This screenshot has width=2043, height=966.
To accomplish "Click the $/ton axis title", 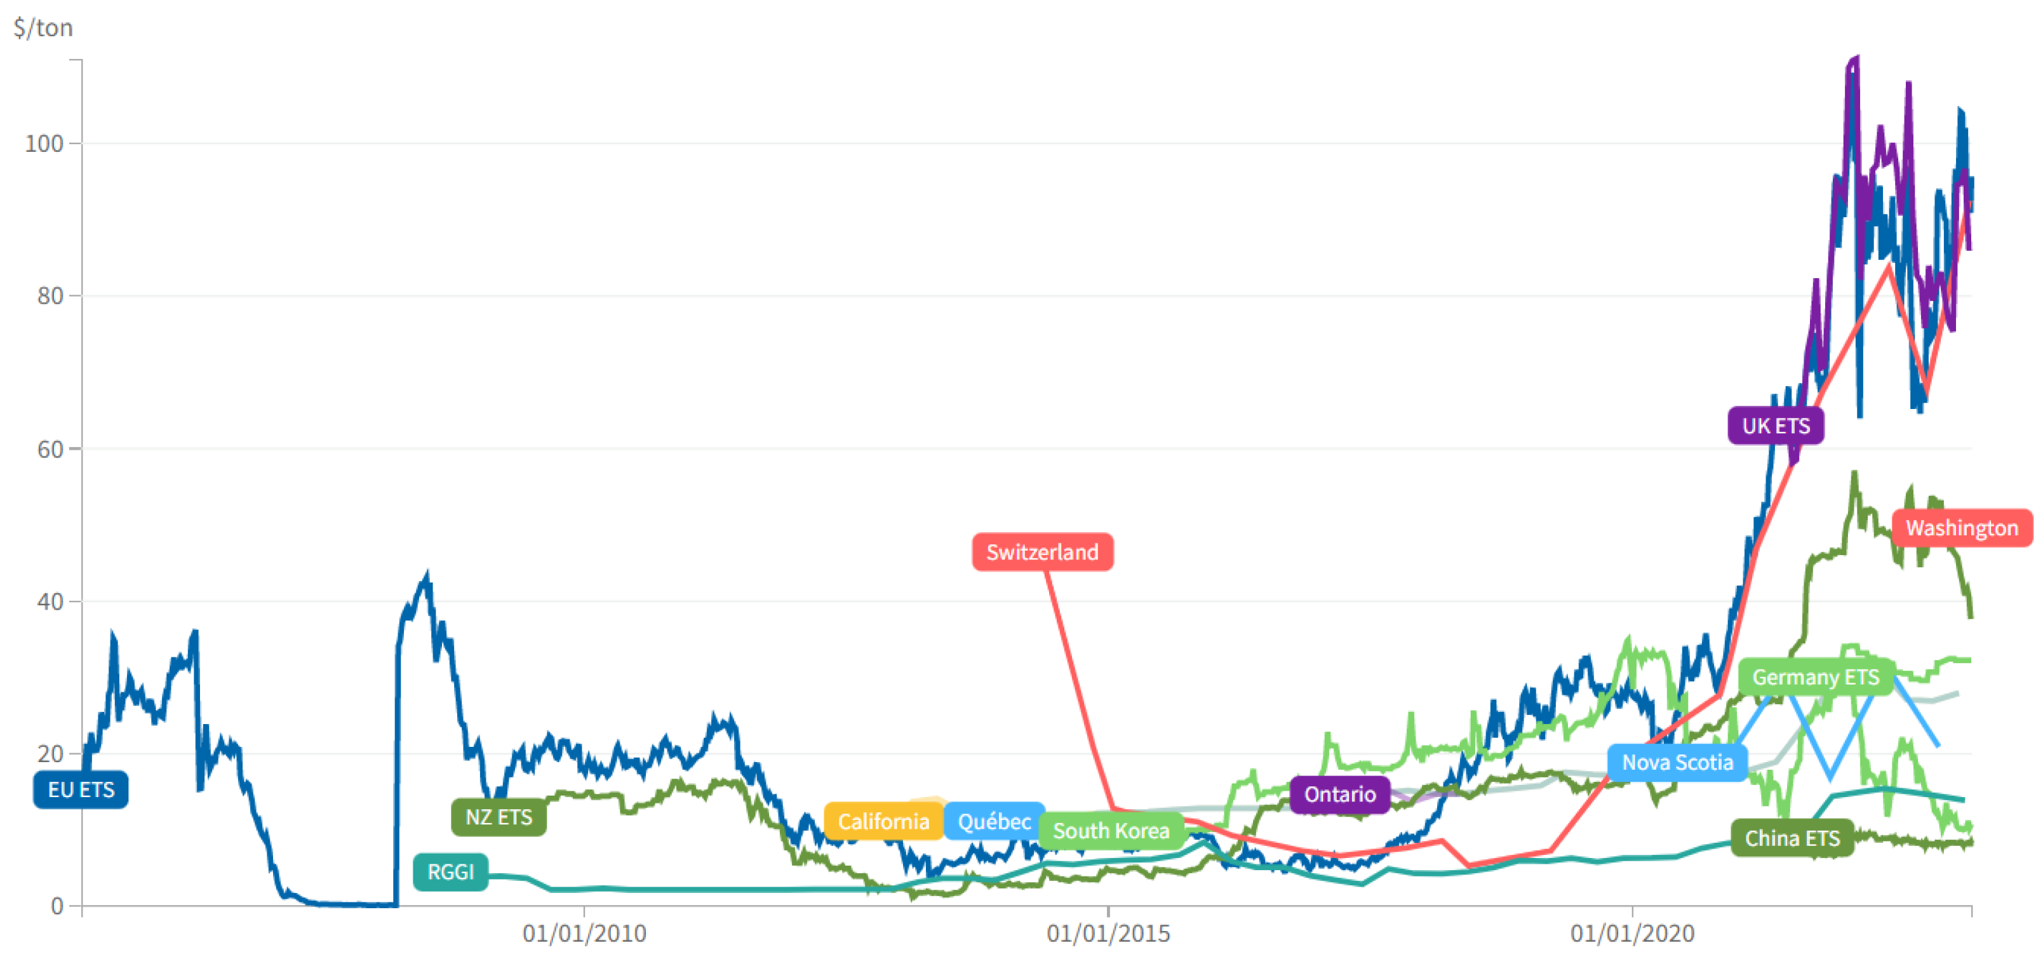I will [43, 29].
